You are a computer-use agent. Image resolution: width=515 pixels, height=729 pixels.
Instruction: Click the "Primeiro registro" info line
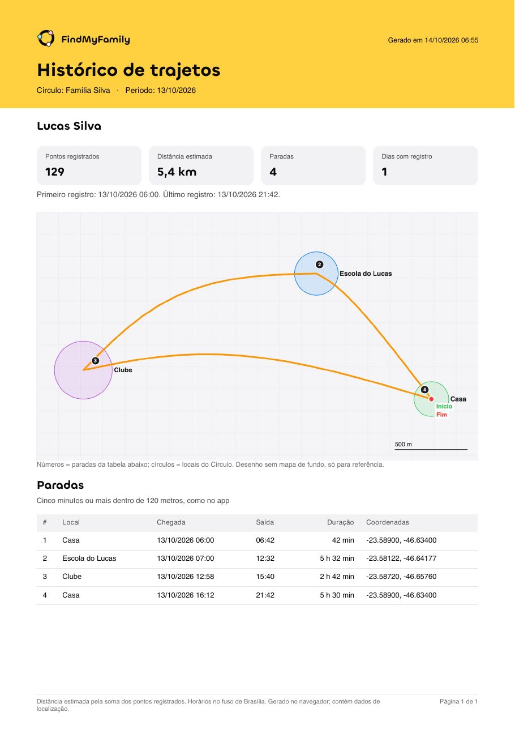(x=158, y=194)
